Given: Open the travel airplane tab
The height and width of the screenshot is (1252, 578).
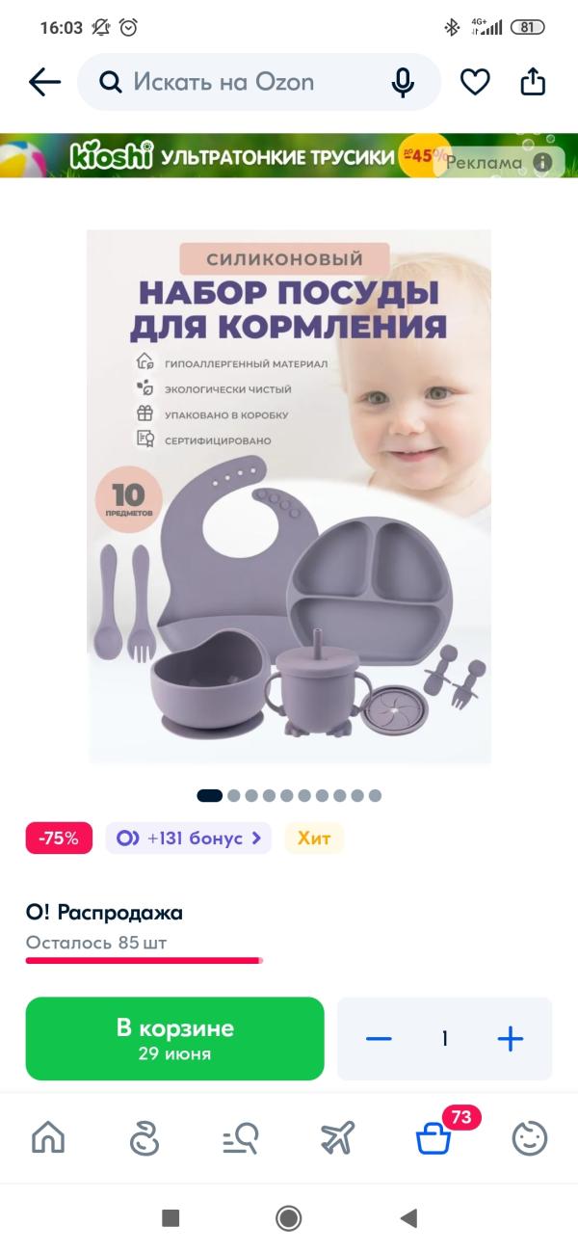Looking at the screenshot, I should 336,1138.
